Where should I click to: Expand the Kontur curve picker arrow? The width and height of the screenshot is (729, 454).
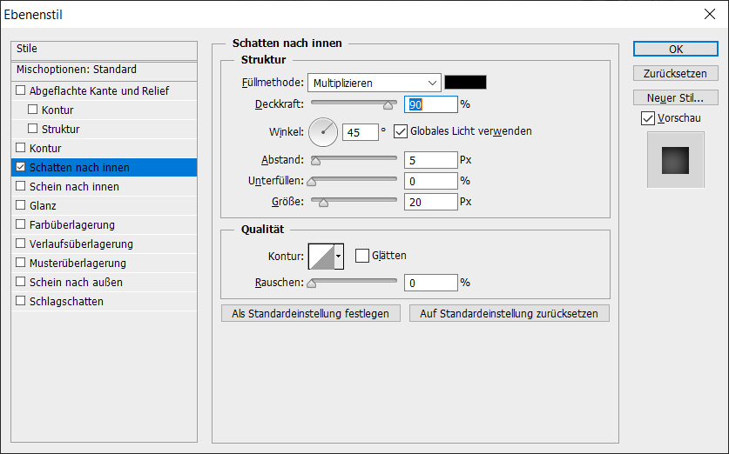point(339,256)
